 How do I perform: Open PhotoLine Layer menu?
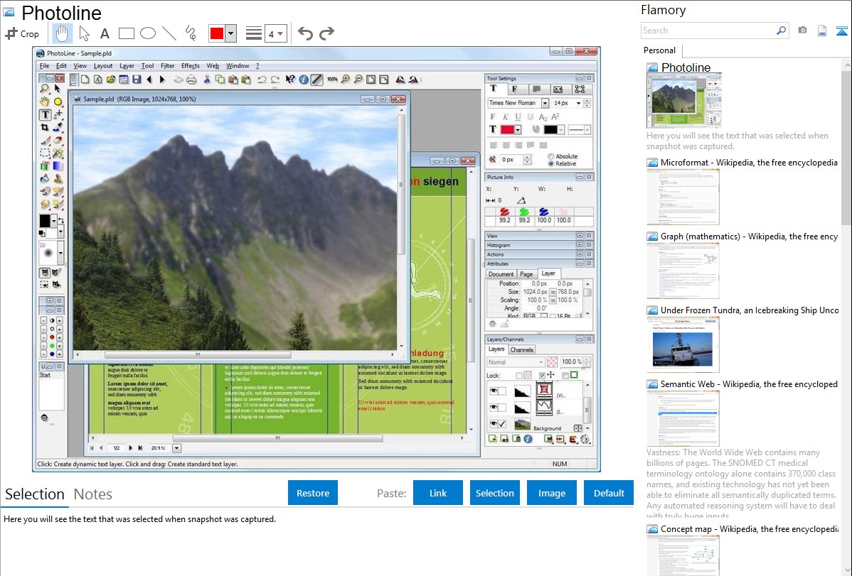127,65
